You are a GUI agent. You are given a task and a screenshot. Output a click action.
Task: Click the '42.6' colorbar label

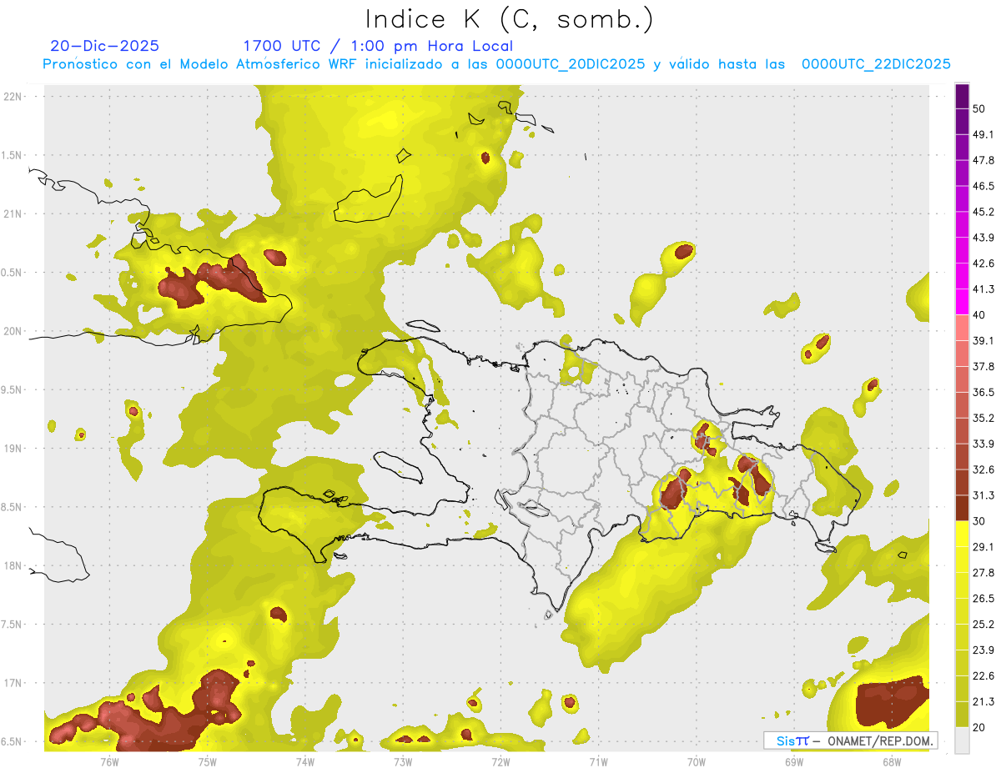pyautogui.click(x=983, y=264)
